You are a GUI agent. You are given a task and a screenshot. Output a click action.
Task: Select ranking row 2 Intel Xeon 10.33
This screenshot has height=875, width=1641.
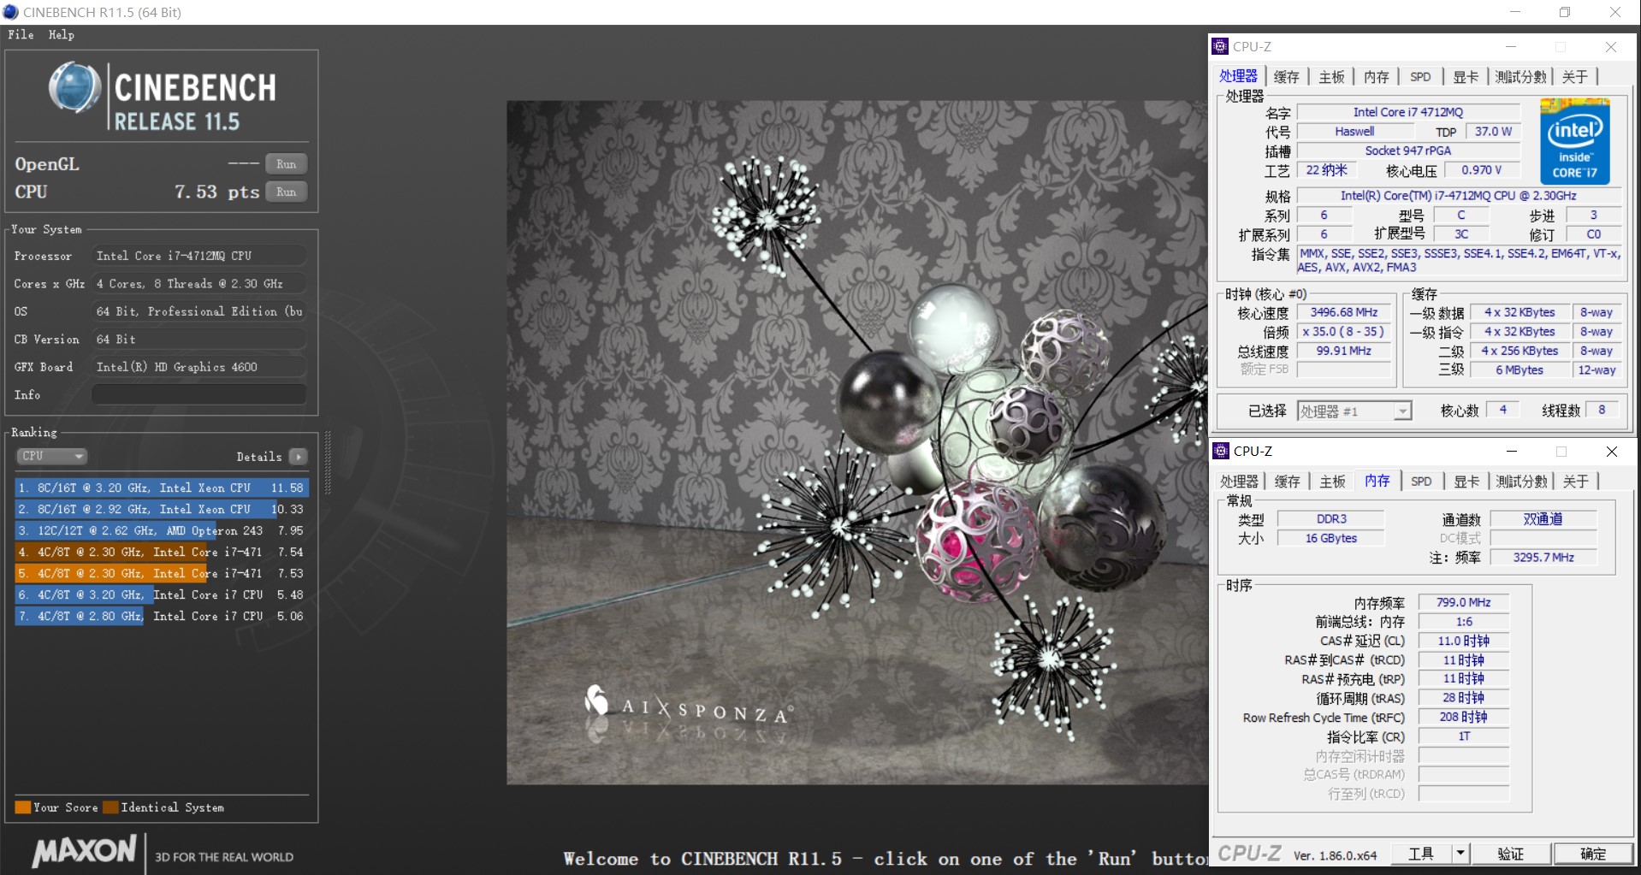point(161,509)
